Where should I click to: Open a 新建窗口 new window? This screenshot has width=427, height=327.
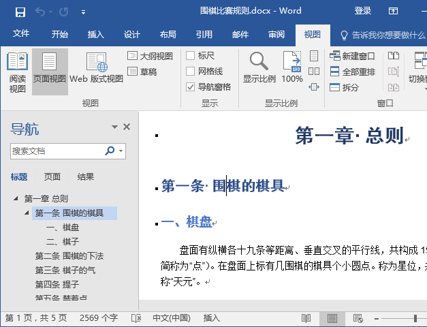tap(352, 56)
